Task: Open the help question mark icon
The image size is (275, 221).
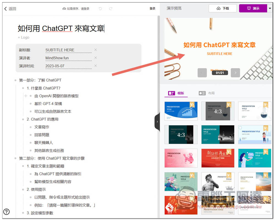Action: 6,211
